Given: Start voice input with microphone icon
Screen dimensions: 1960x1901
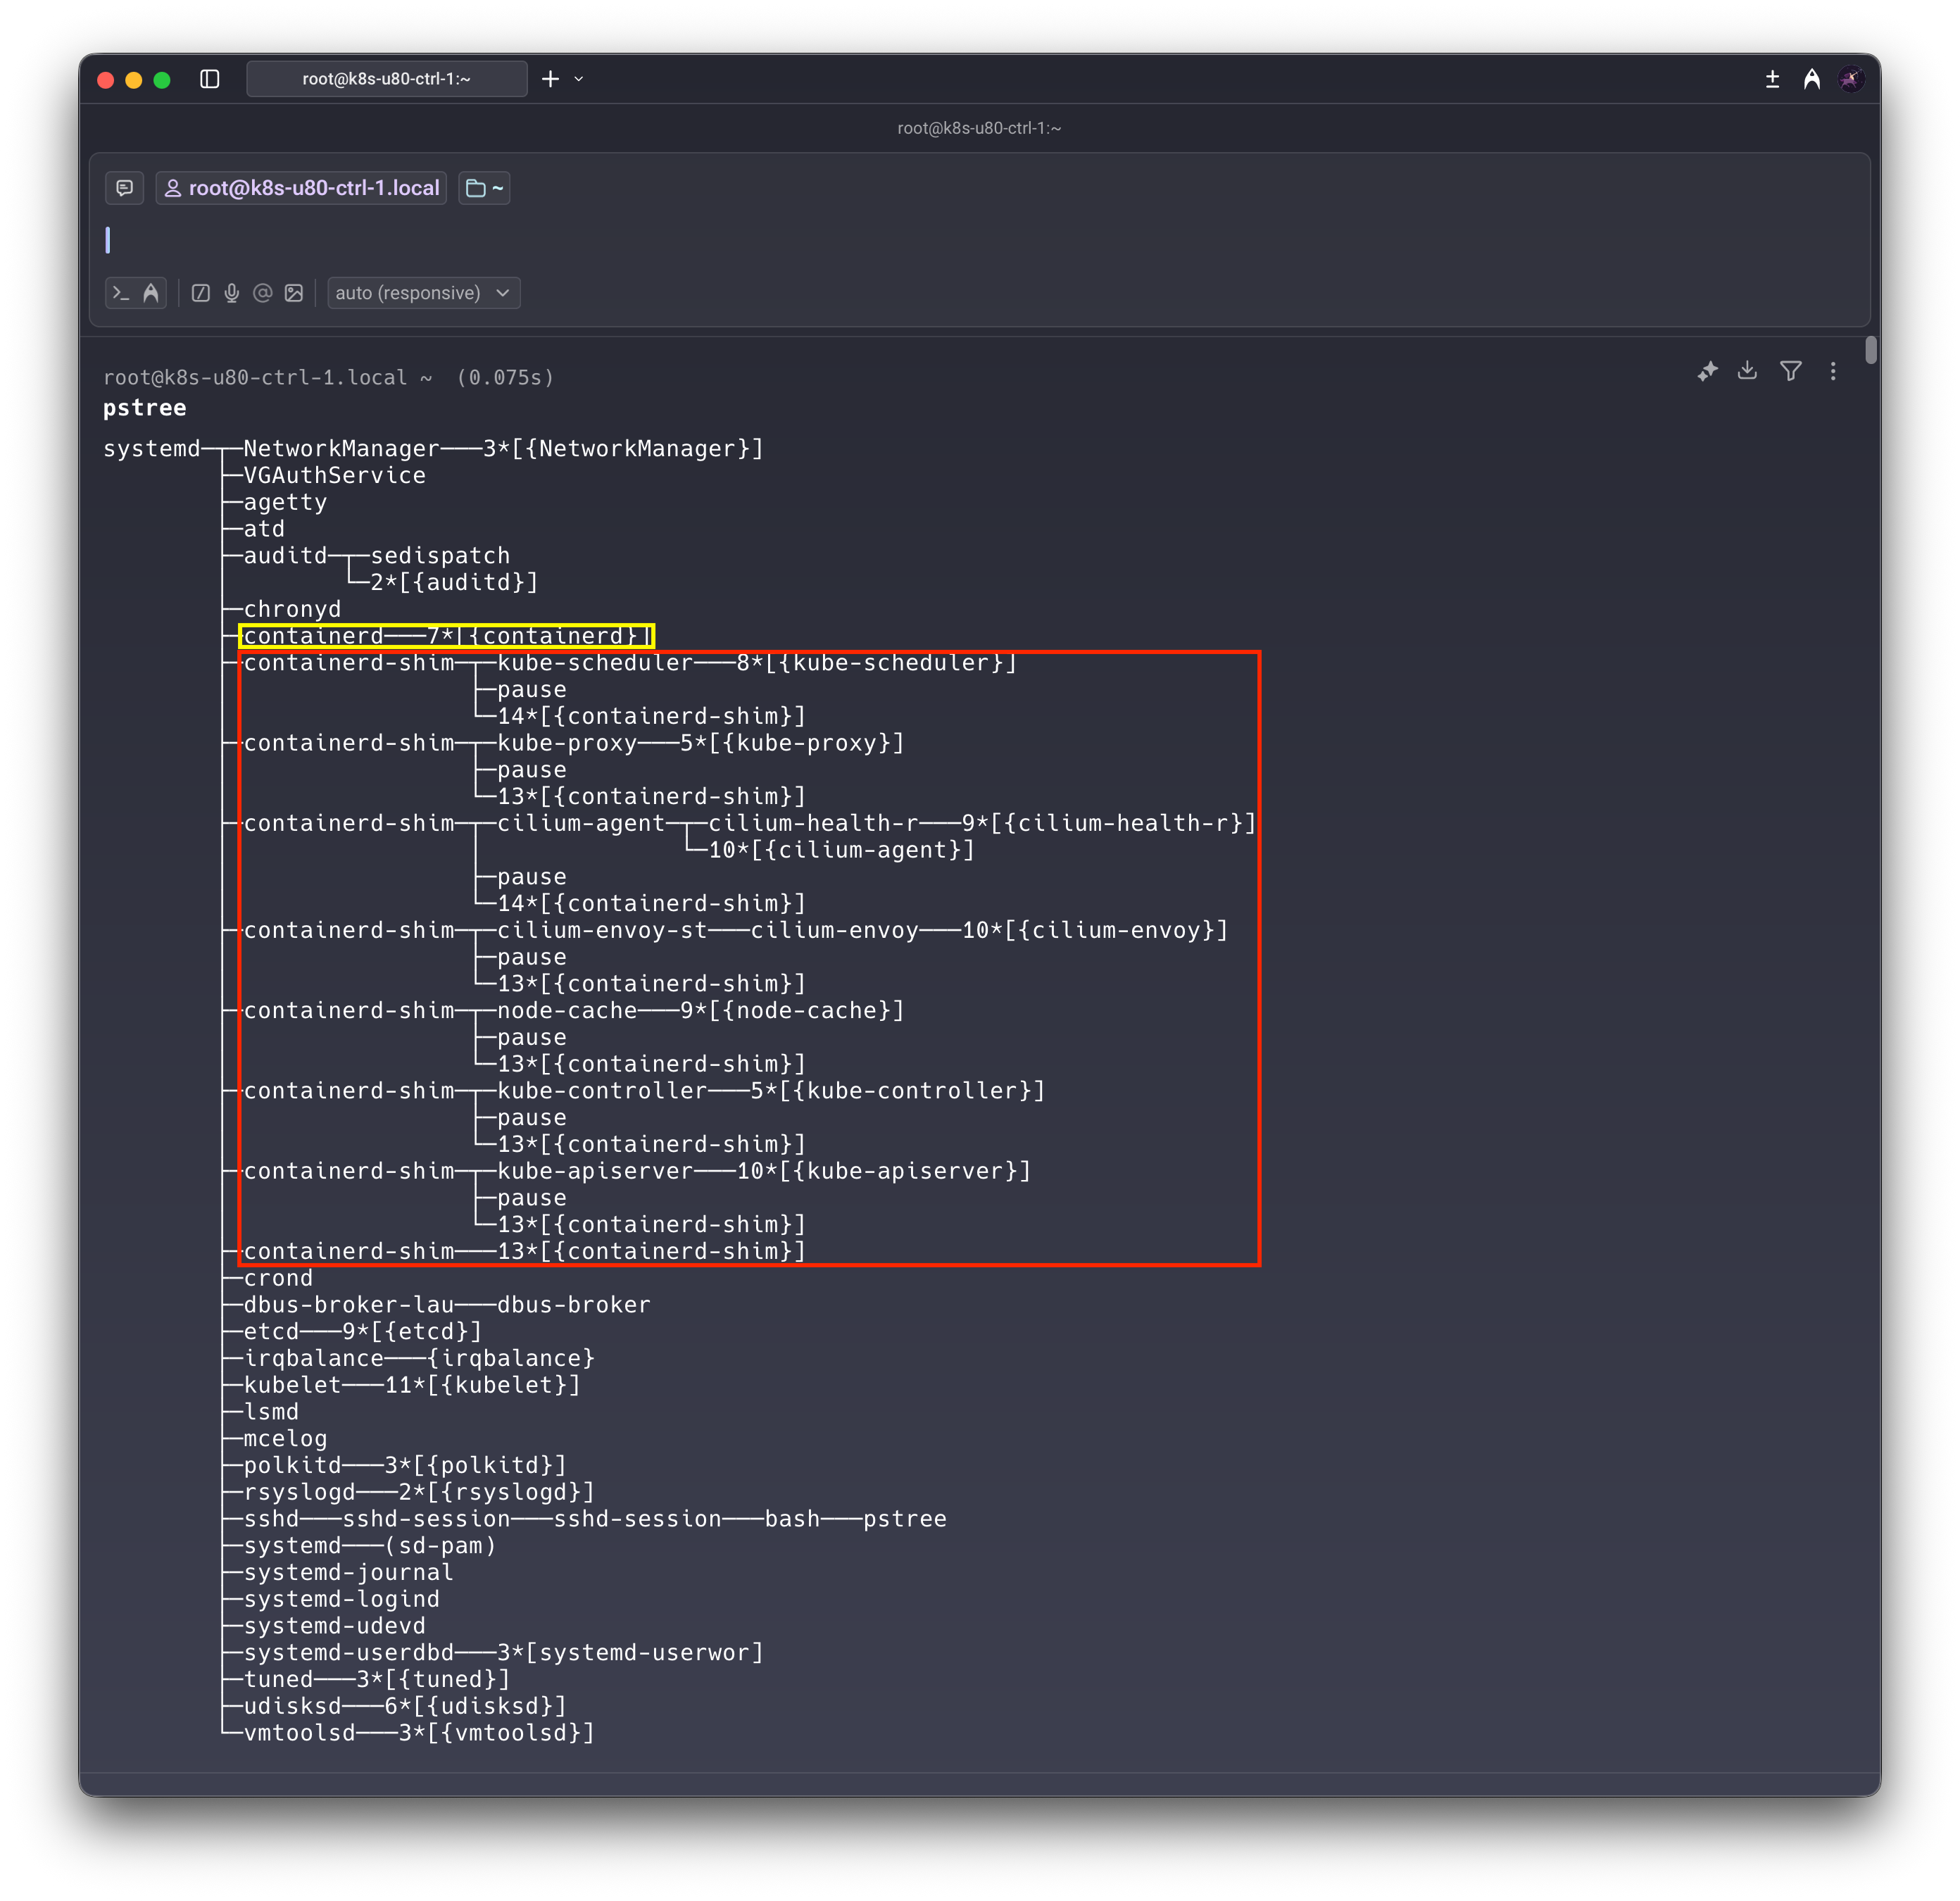Looking at the screenshot, I should coord(232,293).
